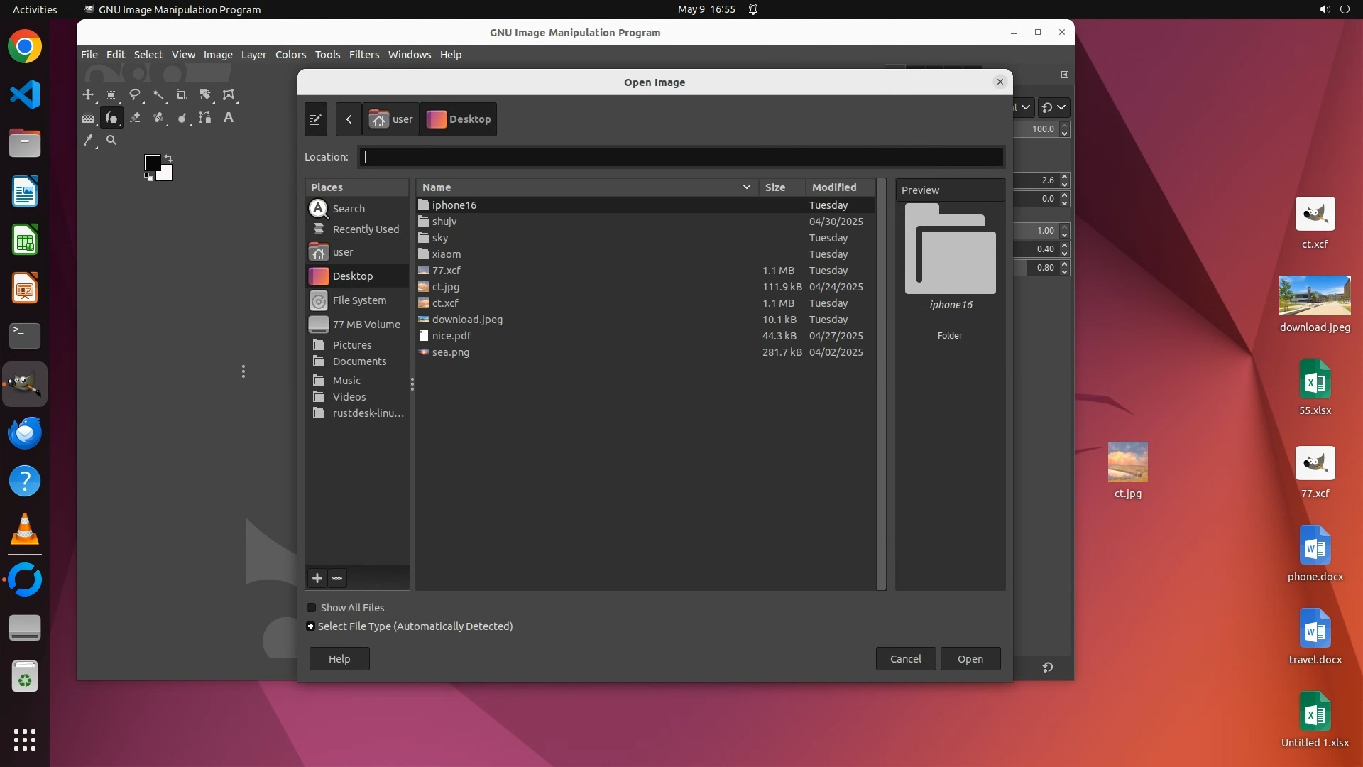Go back with the path bar left chevron

pos(349,119)
